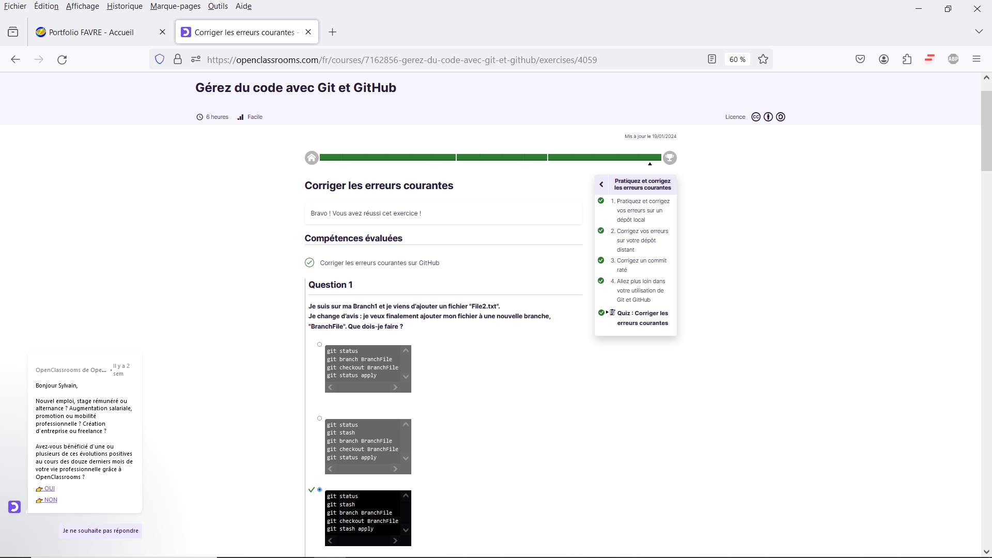
Task: Click the OpenClassrooms chat widget logo
Action: pos(14,507)
